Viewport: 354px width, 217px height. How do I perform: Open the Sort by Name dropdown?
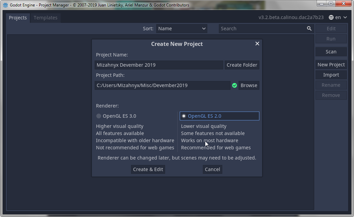(x=181, y=29)
